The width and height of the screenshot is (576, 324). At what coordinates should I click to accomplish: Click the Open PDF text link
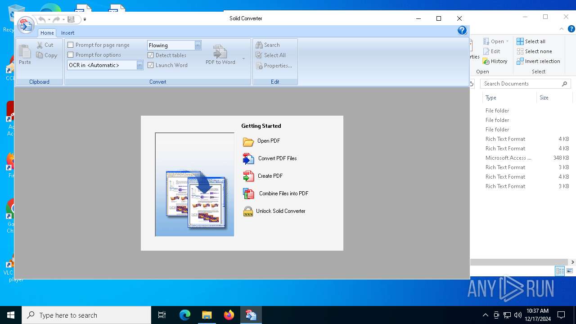tap(269, 141)
